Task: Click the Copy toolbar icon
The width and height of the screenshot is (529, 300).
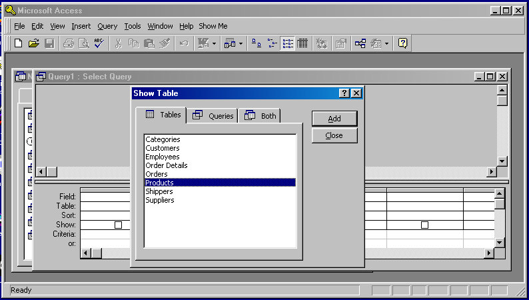Action: pos(134,43)
